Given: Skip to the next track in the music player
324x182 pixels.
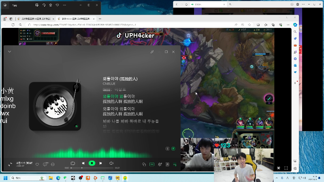Looking at the screenshot, I should click(x=100, y=163).
